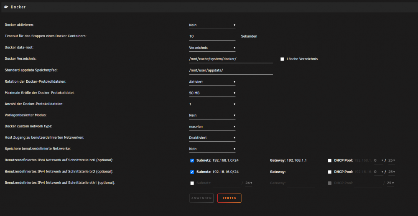Image resolution: width=418 pixels, height=216 pixels.
Task: Click the Docker whale icon in header
Action: point(6,7)
